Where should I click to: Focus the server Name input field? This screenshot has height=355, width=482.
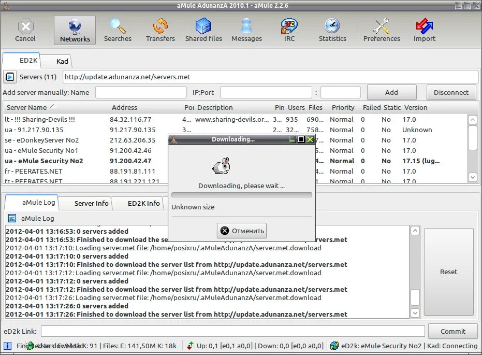pyautogui.click(x=141, y=92)
